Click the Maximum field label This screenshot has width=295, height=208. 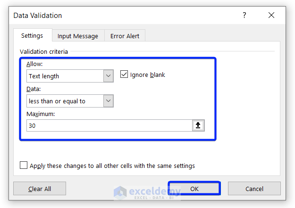click(x=41, y=114)
